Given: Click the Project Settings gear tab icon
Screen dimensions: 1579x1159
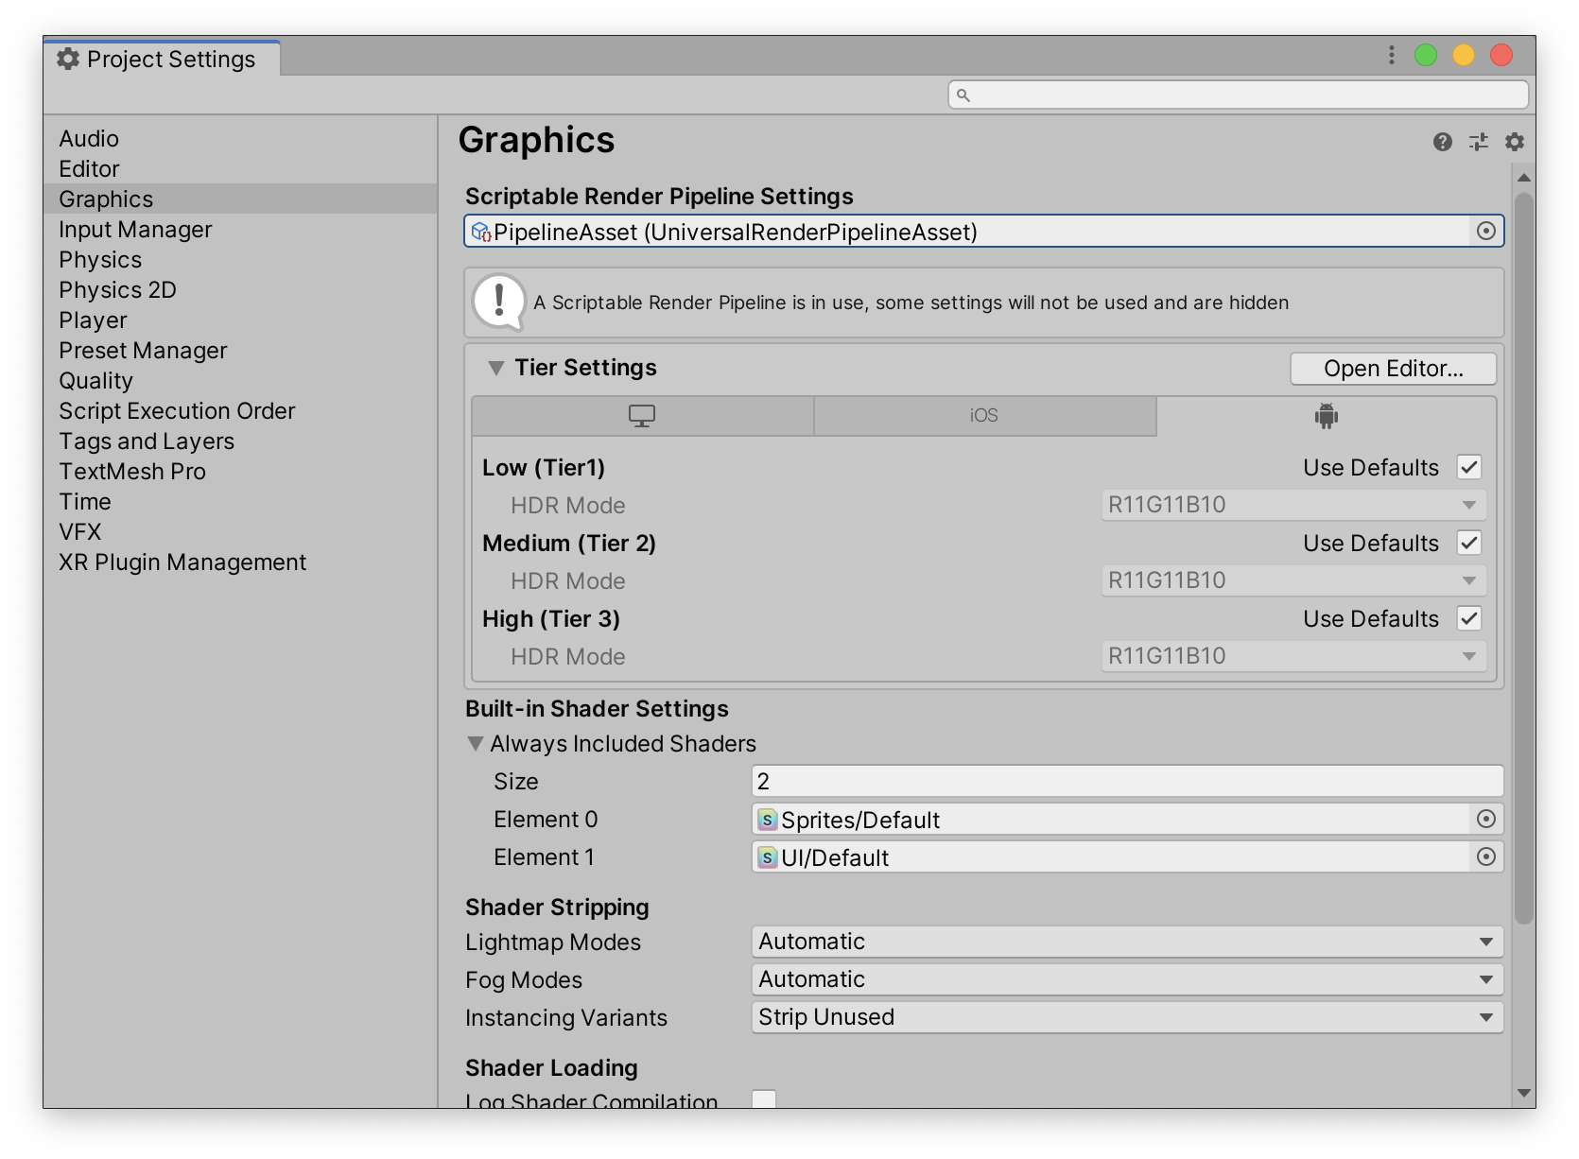Looking at the screenshot, I should coord(68,59).
